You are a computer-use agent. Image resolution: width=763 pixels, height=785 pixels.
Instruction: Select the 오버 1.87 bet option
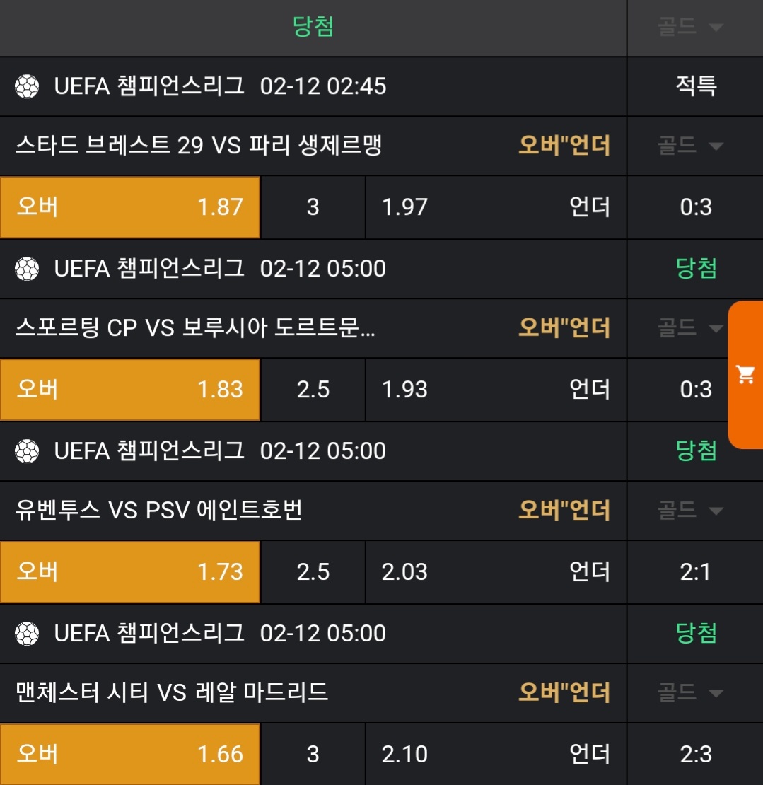pyautogui.click(x=130, y=207)
